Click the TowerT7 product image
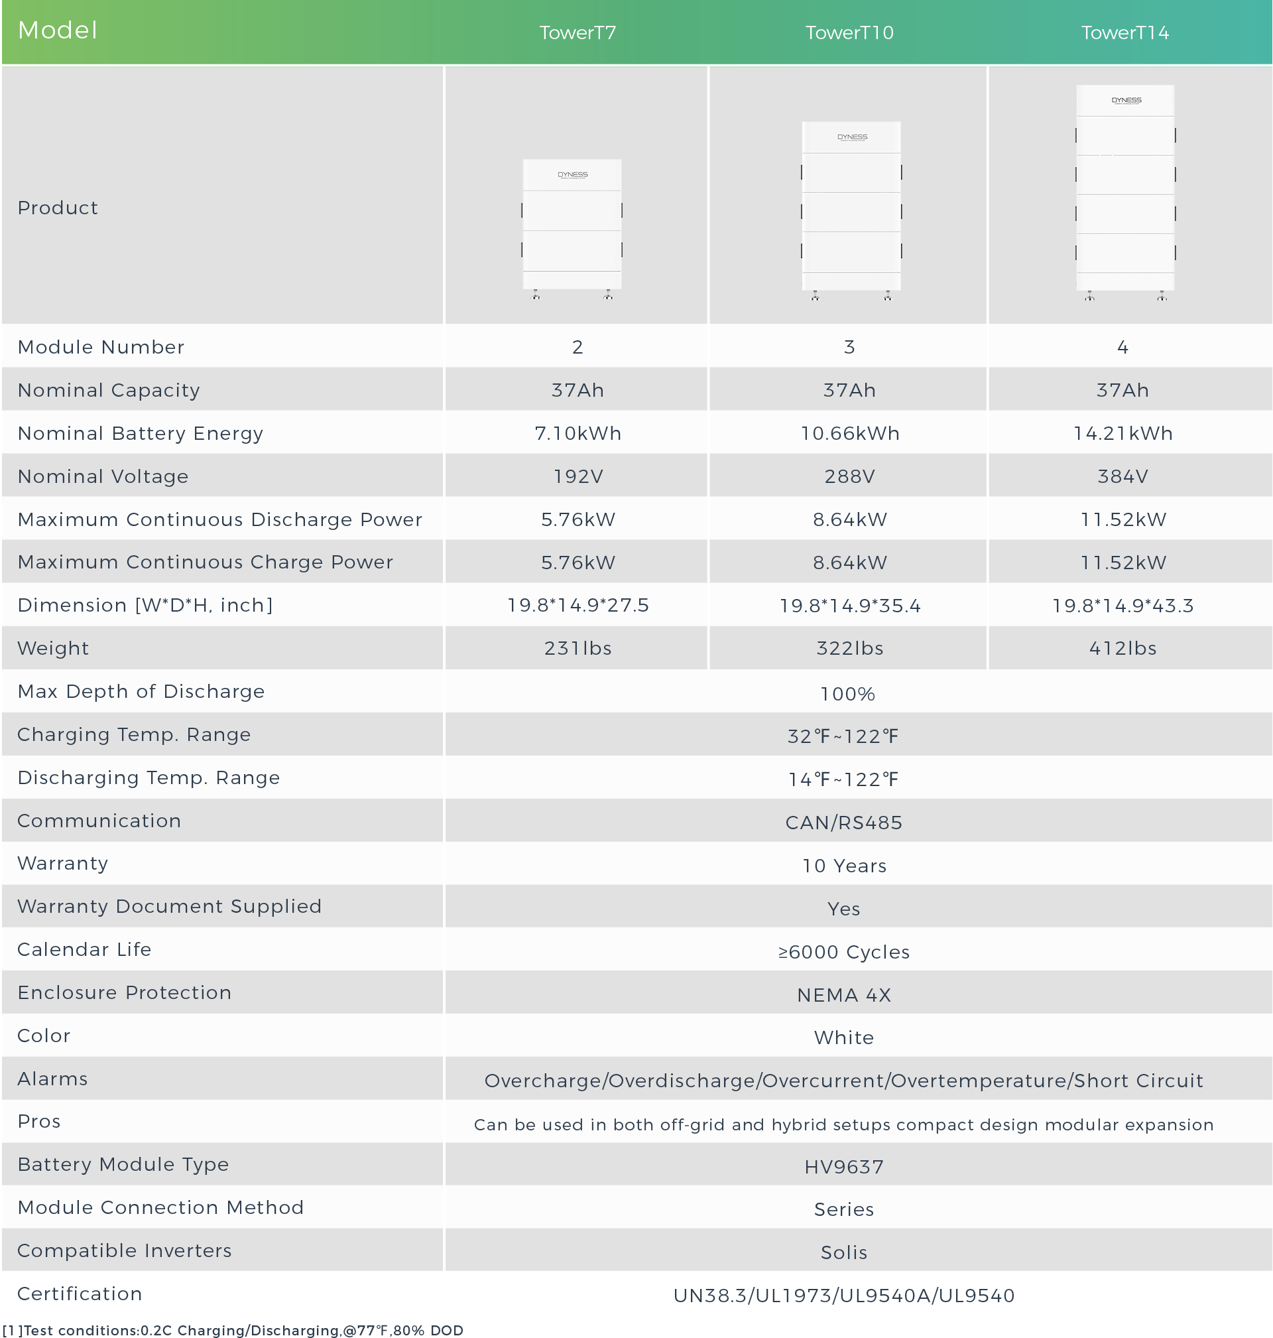The height and width of the screenshot is (1338, 1273). click(x=572, y=228)
